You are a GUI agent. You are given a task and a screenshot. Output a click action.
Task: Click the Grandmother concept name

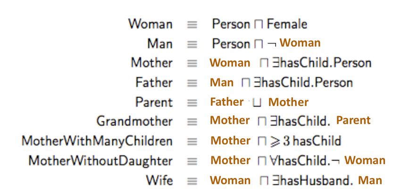coord(134,121)
